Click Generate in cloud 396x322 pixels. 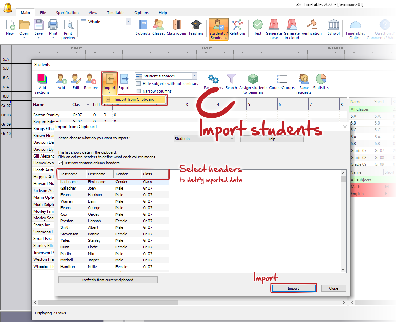click(292, 29)
